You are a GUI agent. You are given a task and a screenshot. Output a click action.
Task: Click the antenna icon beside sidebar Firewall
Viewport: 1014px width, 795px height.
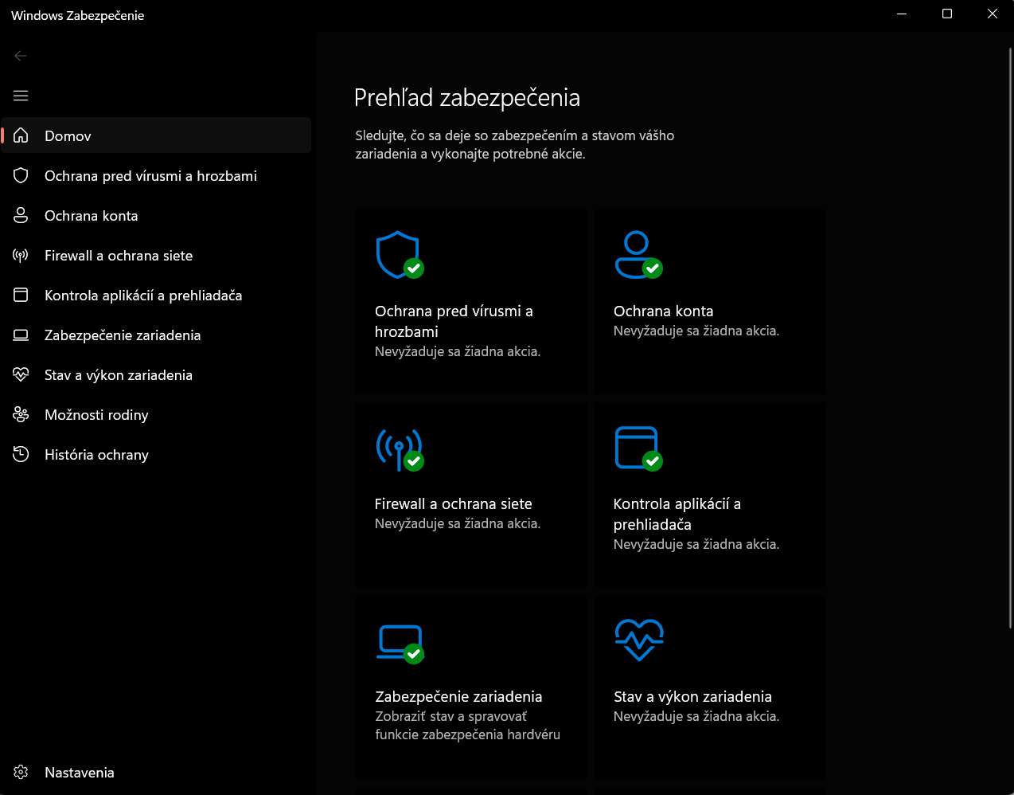coord(21,255)
